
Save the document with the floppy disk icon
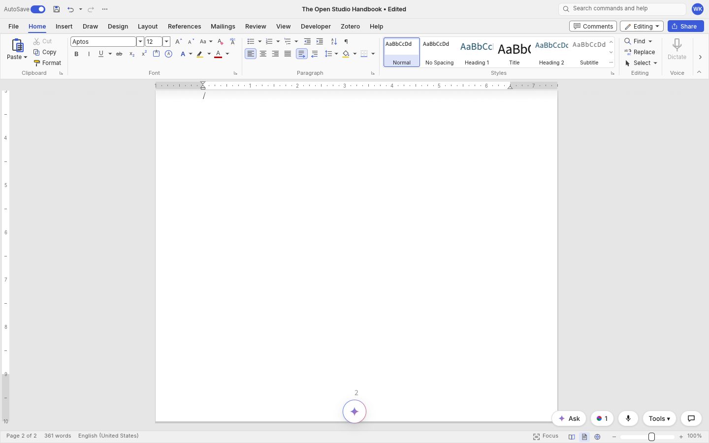(57, 9)
